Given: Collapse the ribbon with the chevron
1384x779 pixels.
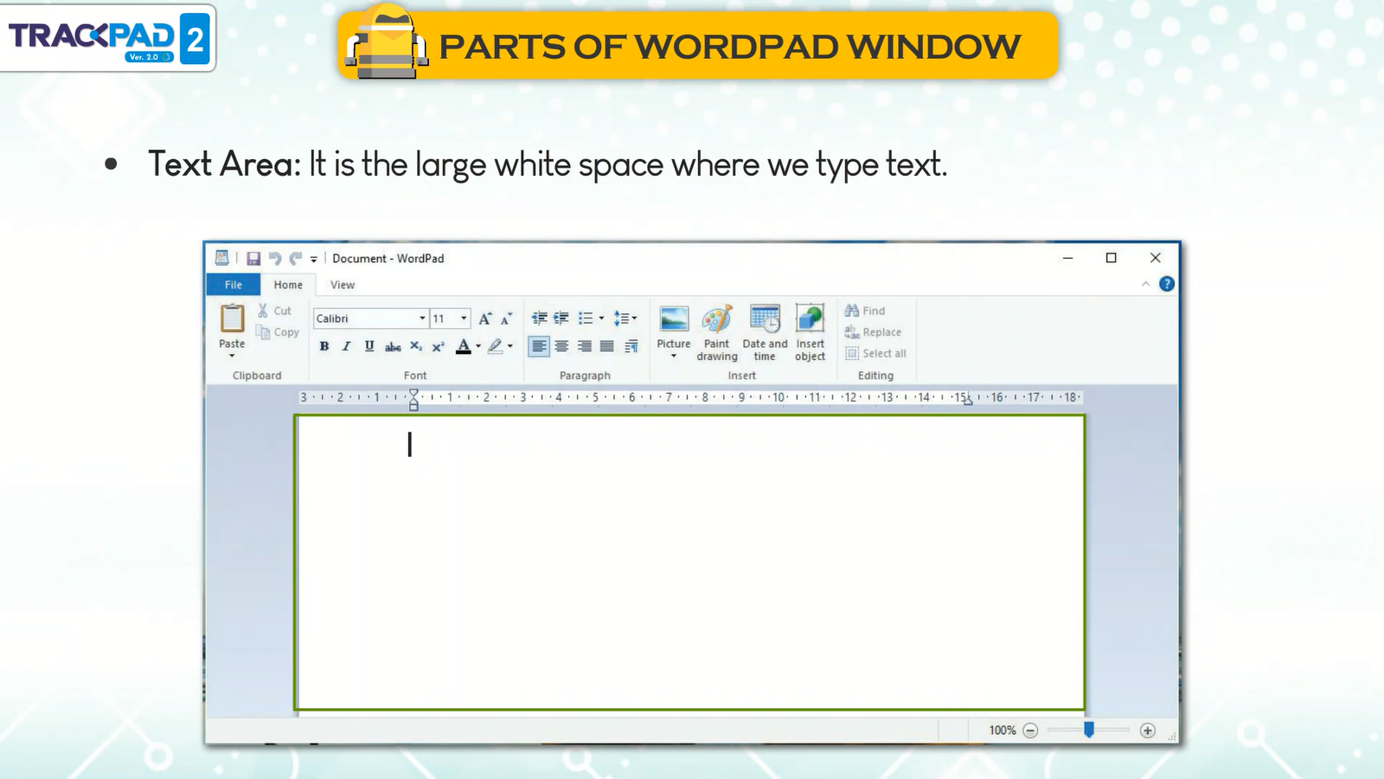Looking at the screenshot, I should (1145, 284).
